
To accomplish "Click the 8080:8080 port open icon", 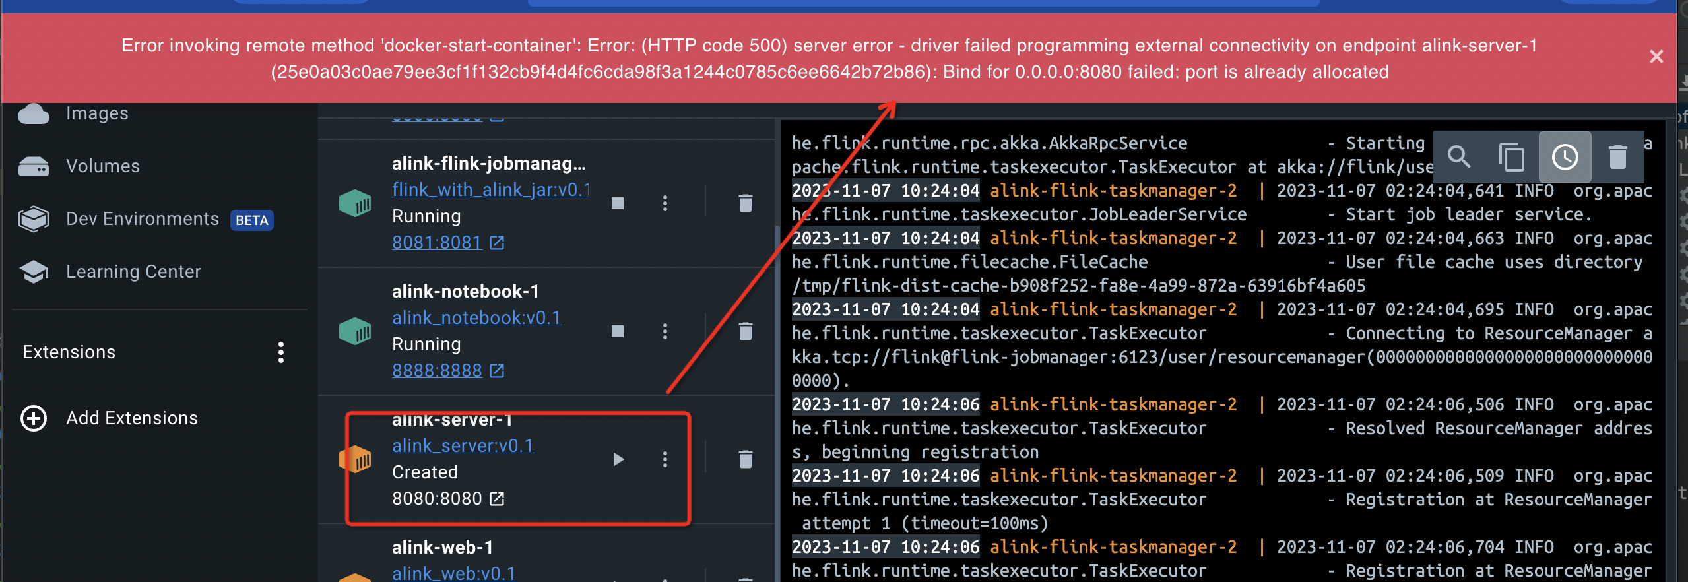I will (497, 499).
